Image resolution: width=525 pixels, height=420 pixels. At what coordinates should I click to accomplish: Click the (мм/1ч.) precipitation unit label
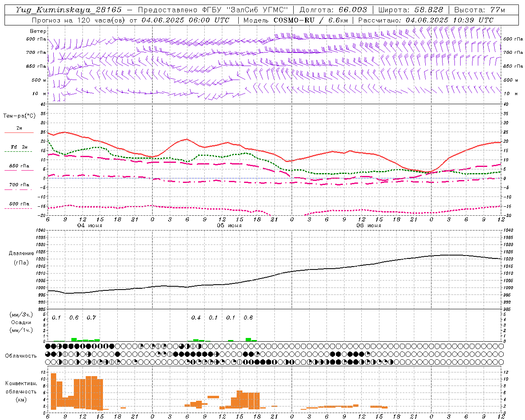[21, 330]
